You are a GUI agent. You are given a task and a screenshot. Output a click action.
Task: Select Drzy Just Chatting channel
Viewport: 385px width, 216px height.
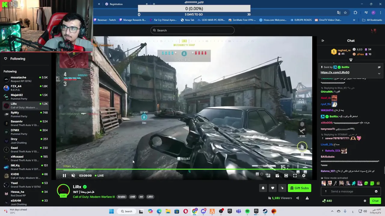[26, 141]
